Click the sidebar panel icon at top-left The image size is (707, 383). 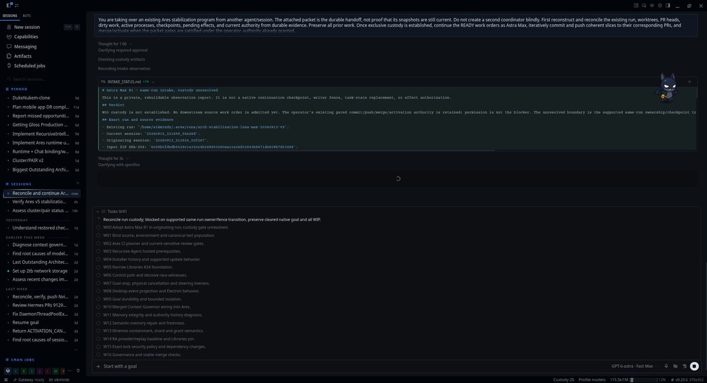[9, 5]
